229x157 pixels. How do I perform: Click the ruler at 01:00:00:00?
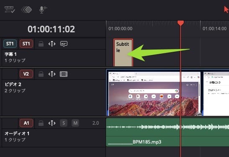click(120, 29)
